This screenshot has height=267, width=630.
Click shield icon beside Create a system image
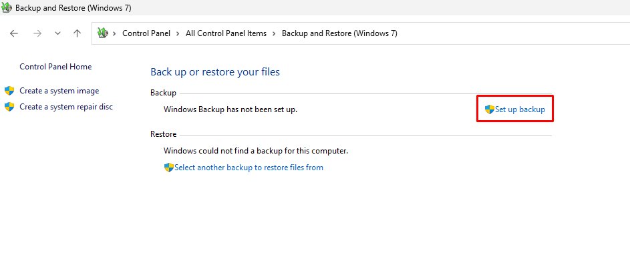coord(9,91)
